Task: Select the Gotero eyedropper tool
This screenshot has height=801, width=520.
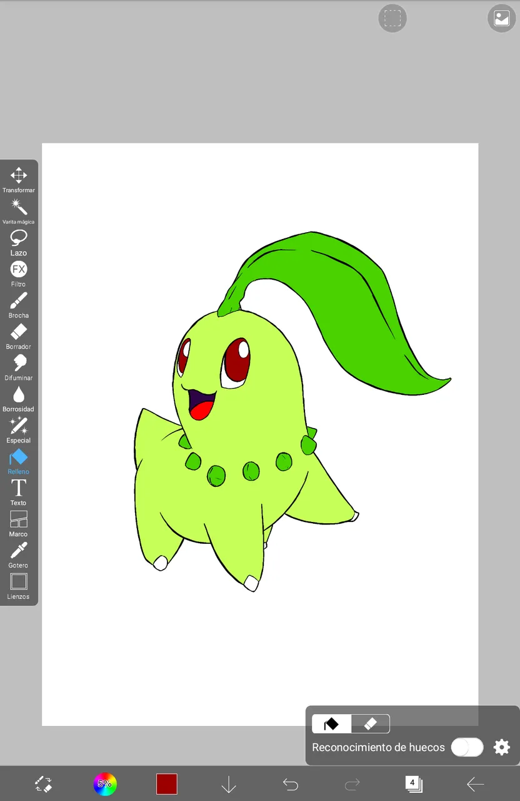Action: [x=19, y=556]
